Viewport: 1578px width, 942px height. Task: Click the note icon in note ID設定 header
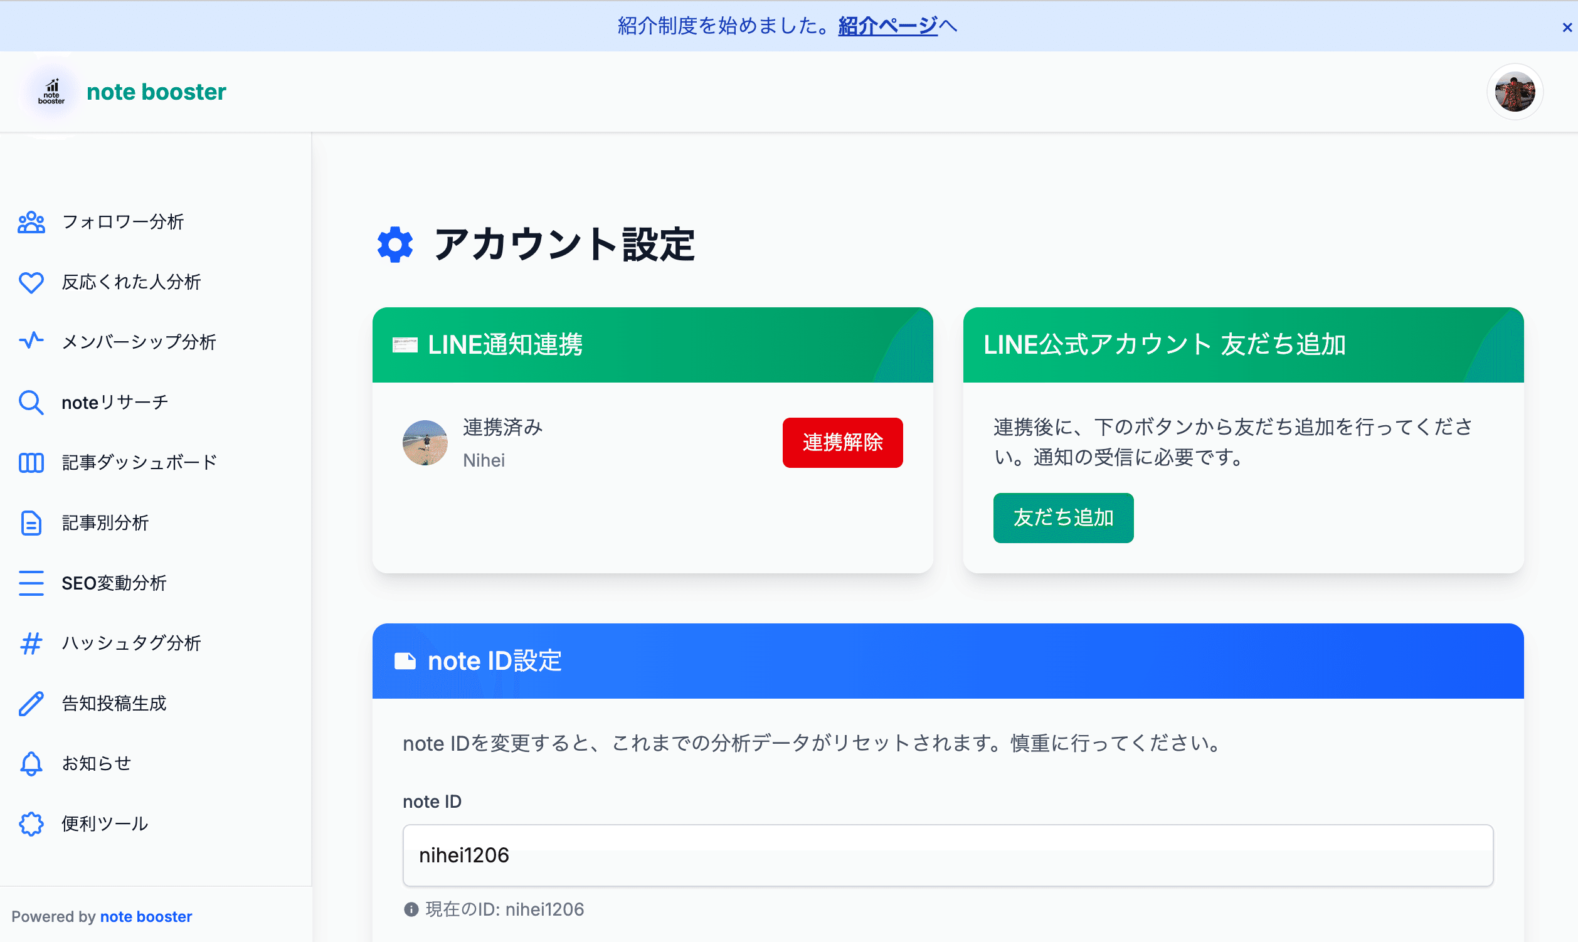tap(405, 662)
